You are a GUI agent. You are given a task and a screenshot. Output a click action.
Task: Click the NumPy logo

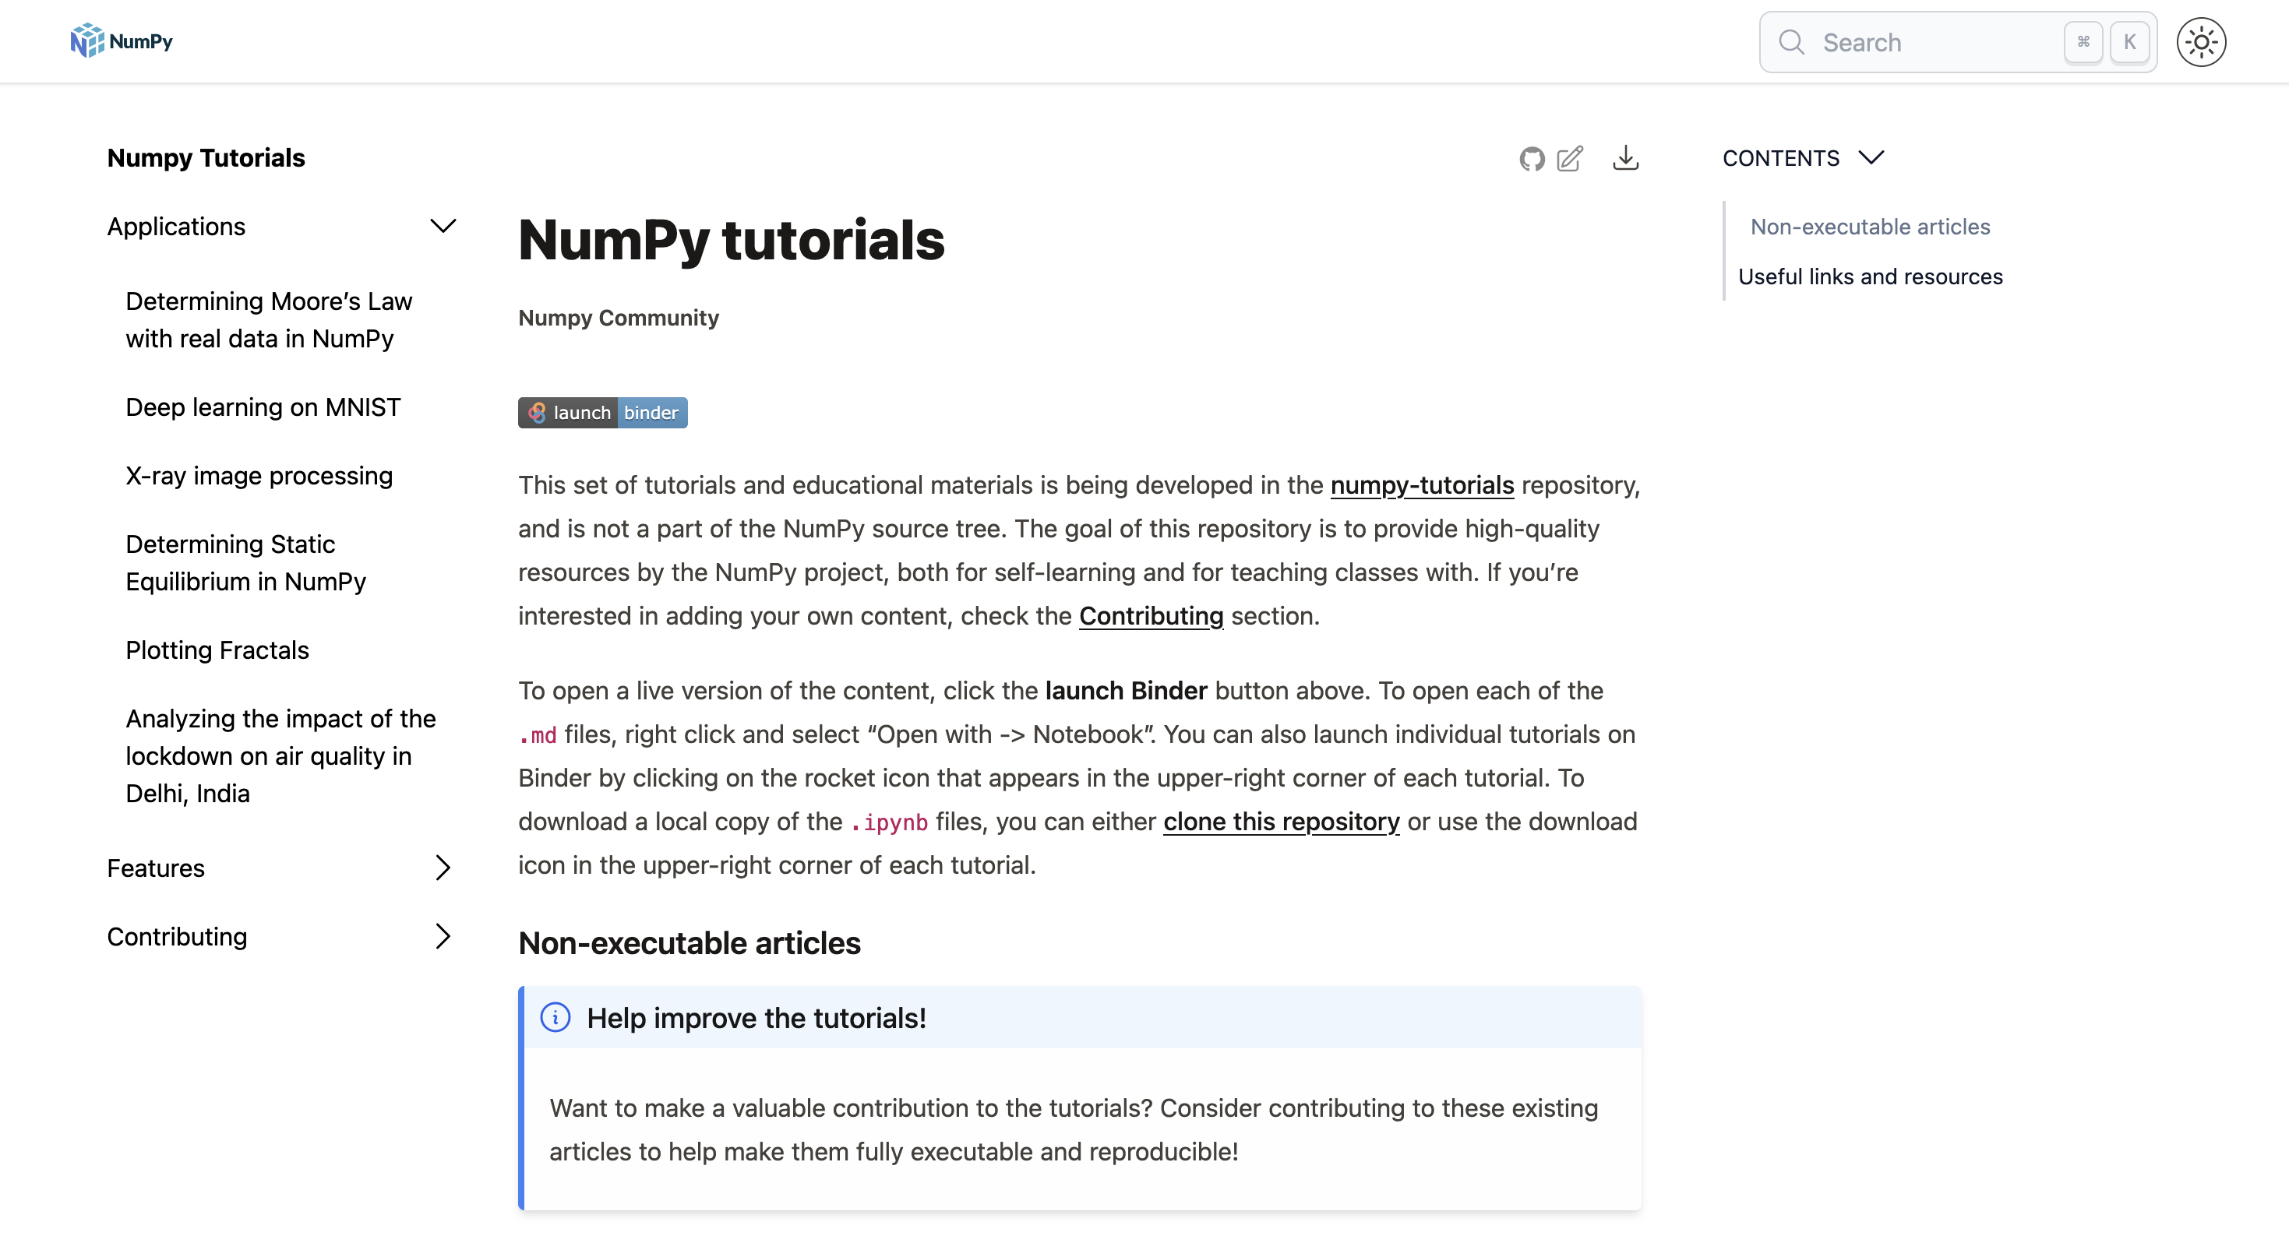[121, 40]
